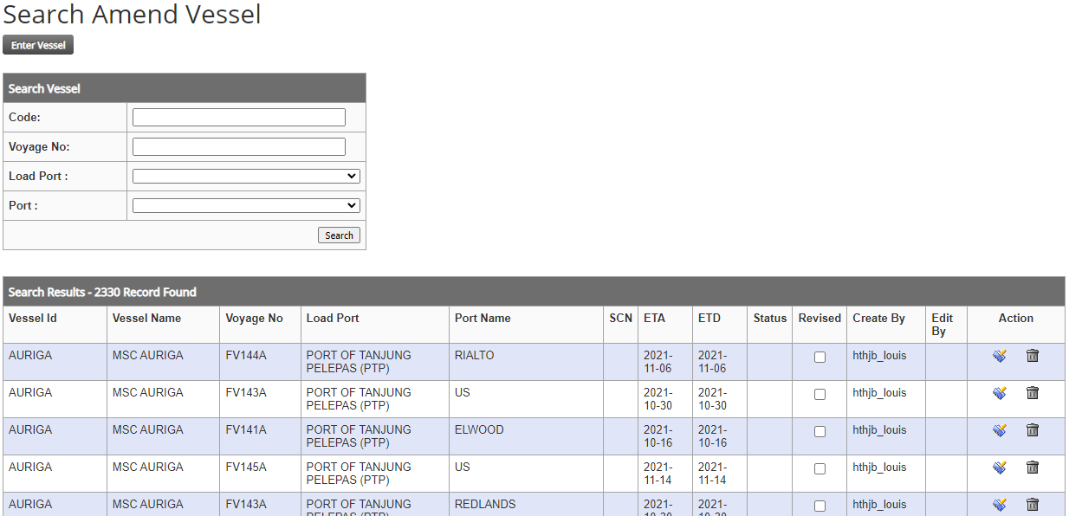The height and width of the screenshot is (516, 1069).
Task: Toggle Revised checkbox for FV145A row
Action: pos(820,469)
